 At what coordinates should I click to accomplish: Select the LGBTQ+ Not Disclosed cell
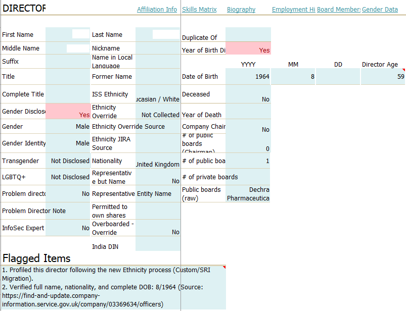(x=68, y=177)
